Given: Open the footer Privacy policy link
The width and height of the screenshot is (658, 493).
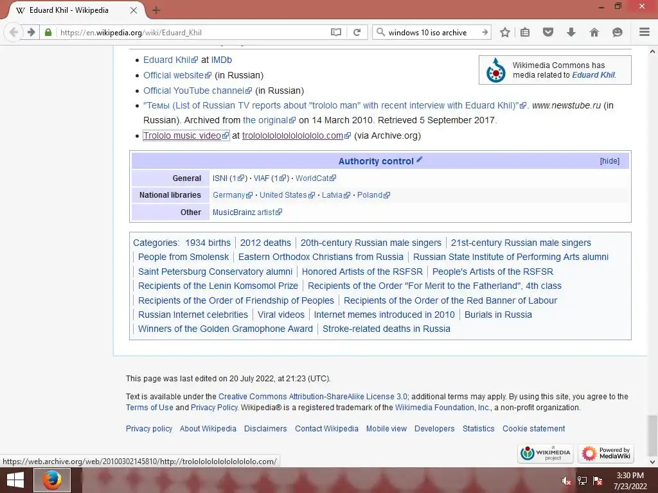Looking at the screenshot, I should [x=149, y=428].
